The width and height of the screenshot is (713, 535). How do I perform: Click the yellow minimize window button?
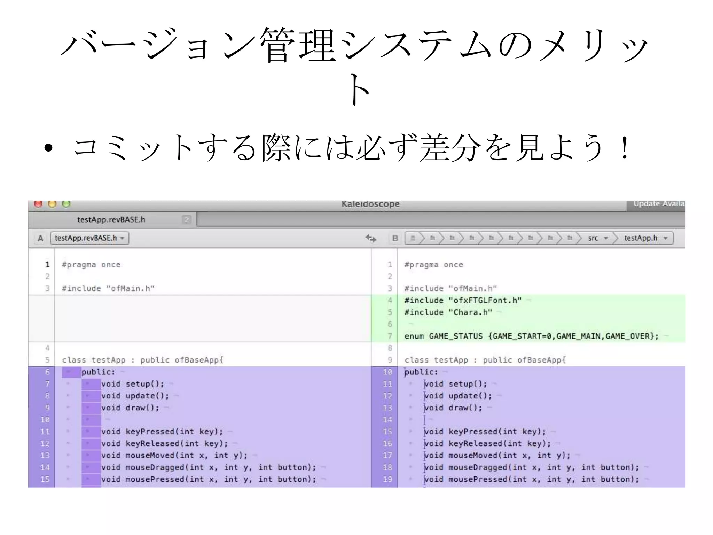tap(52, 204)
